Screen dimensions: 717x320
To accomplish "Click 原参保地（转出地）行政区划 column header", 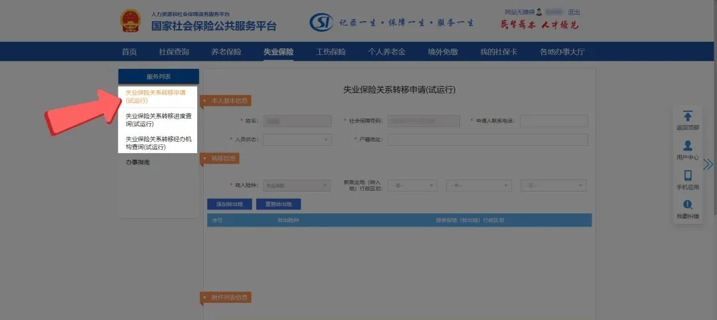I will 470,220.
